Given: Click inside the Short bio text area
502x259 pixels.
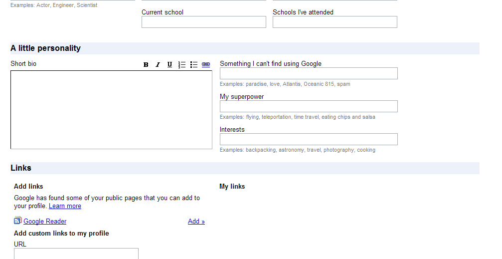Looking at the screenshot, I should [x=111, y=110].
